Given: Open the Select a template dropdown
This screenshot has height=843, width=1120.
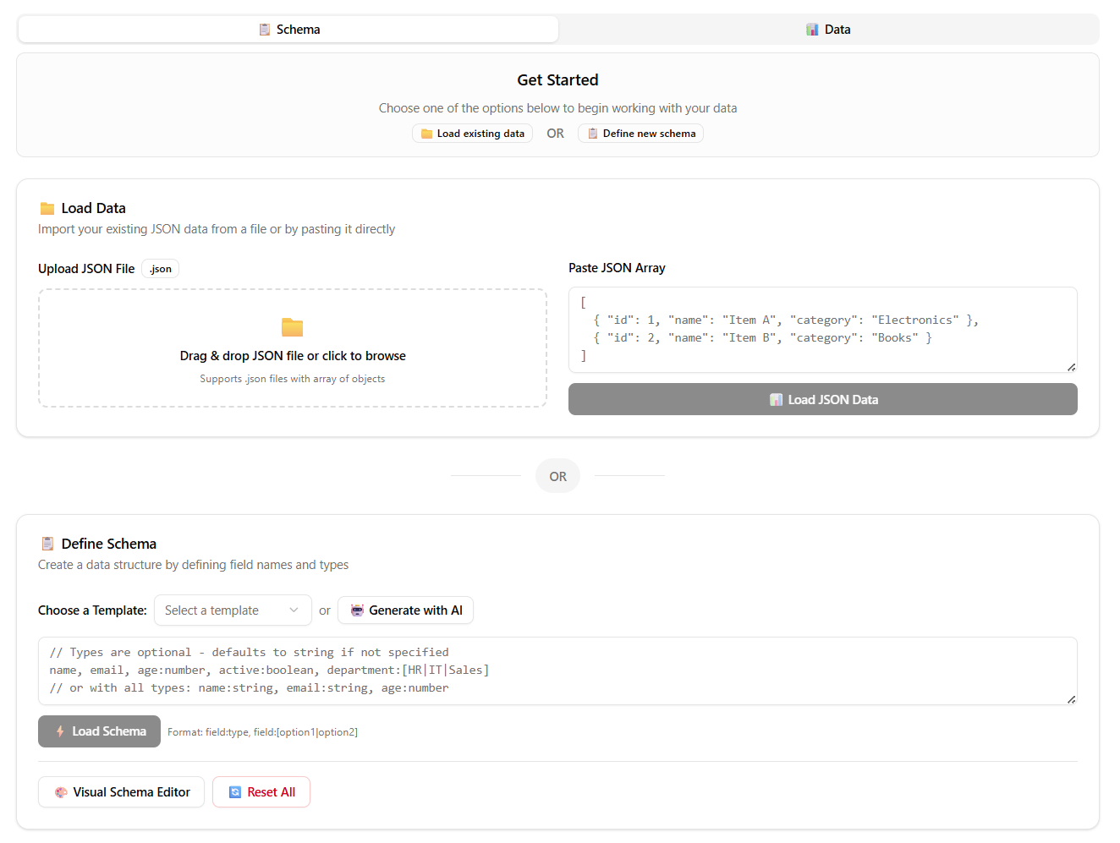Looking at the screenshot, I should pyautogui.click(x=222, y=610).
